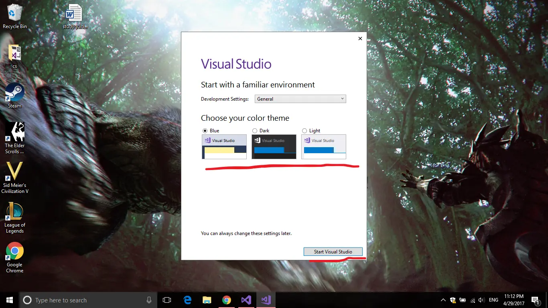Launch Microsoft Edge from the taskbar

[187, 300]
